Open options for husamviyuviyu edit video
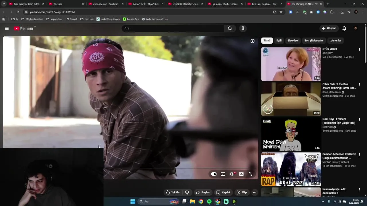 (359, 190)
